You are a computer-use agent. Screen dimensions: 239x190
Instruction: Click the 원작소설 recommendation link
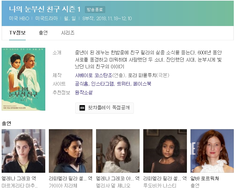pyautogui.click(x=84, y=92)
